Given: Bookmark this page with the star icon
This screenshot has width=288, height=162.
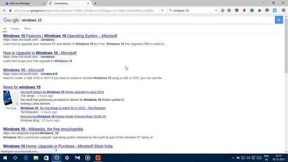Looking at the screenshot, I should pos(222,10).
